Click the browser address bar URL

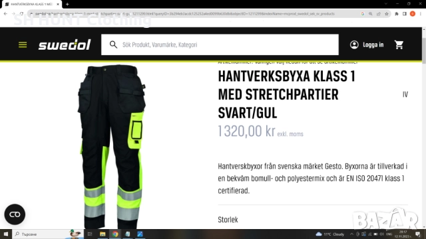[x=185, y=13]
